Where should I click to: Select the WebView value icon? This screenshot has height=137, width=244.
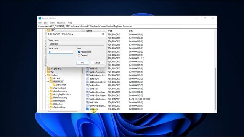point(87,102)
